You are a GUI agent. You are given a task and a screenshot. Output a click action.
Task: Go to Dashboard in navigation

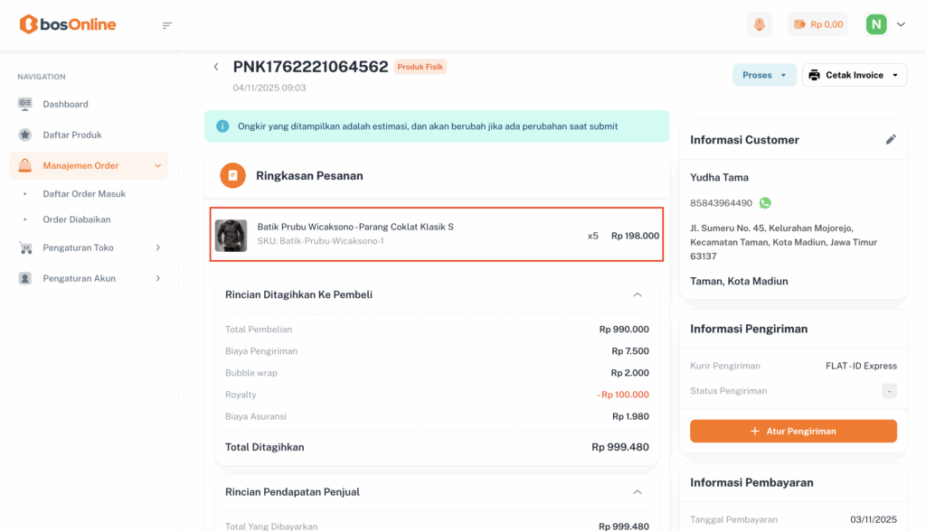(65, 104)
